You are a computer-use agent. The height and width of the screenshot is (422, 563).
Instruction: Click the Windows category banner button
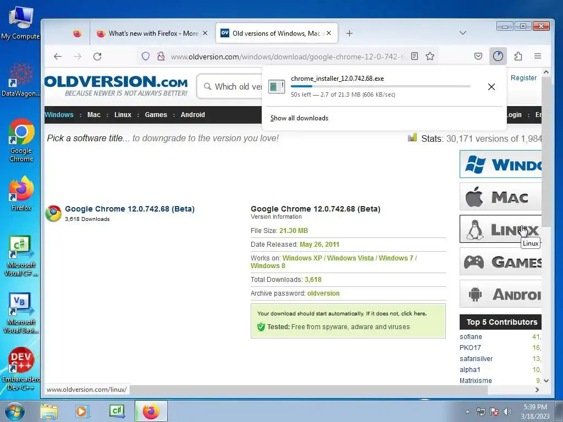tap(500, 164)
